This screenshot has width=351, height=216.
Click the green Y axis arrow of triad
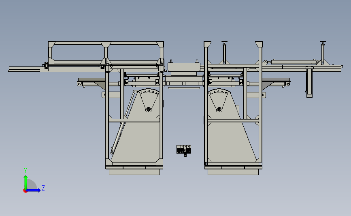pos(26,182)
